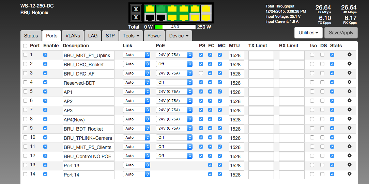Open PoE dropdown for BRU_Control NO POE
This screenshot has height=184, width=369.
(x=174, y=156)
